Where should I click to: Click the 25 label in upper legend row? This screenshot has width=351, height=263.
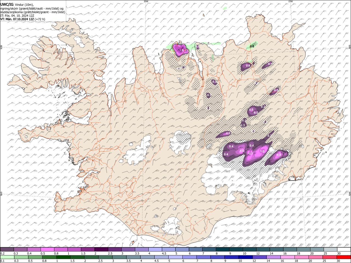(325, 253)
